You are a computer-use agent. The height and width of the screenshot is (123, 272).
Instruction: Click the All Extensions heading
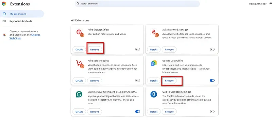(x=80, y=20)
